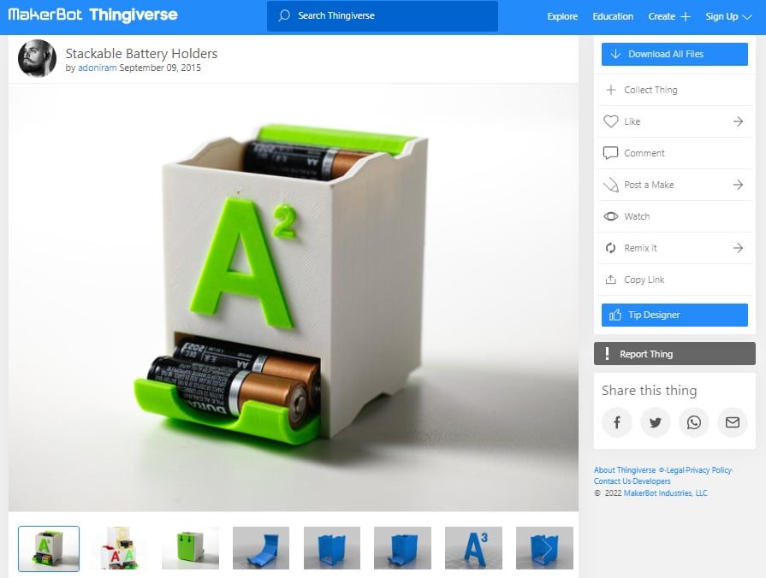Image resolution: width=766 pixels, height=578 pixels.
Task: Share the thing on Facebook
Action: [617, 422]
